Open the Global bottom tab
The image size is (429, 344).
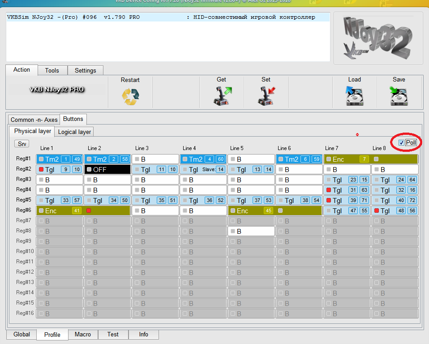pyautogui.click(x=21, y=335)
